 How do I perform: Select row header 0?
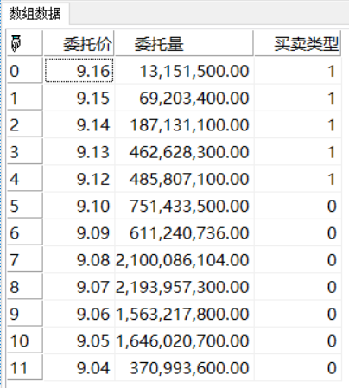click(25, 71)
